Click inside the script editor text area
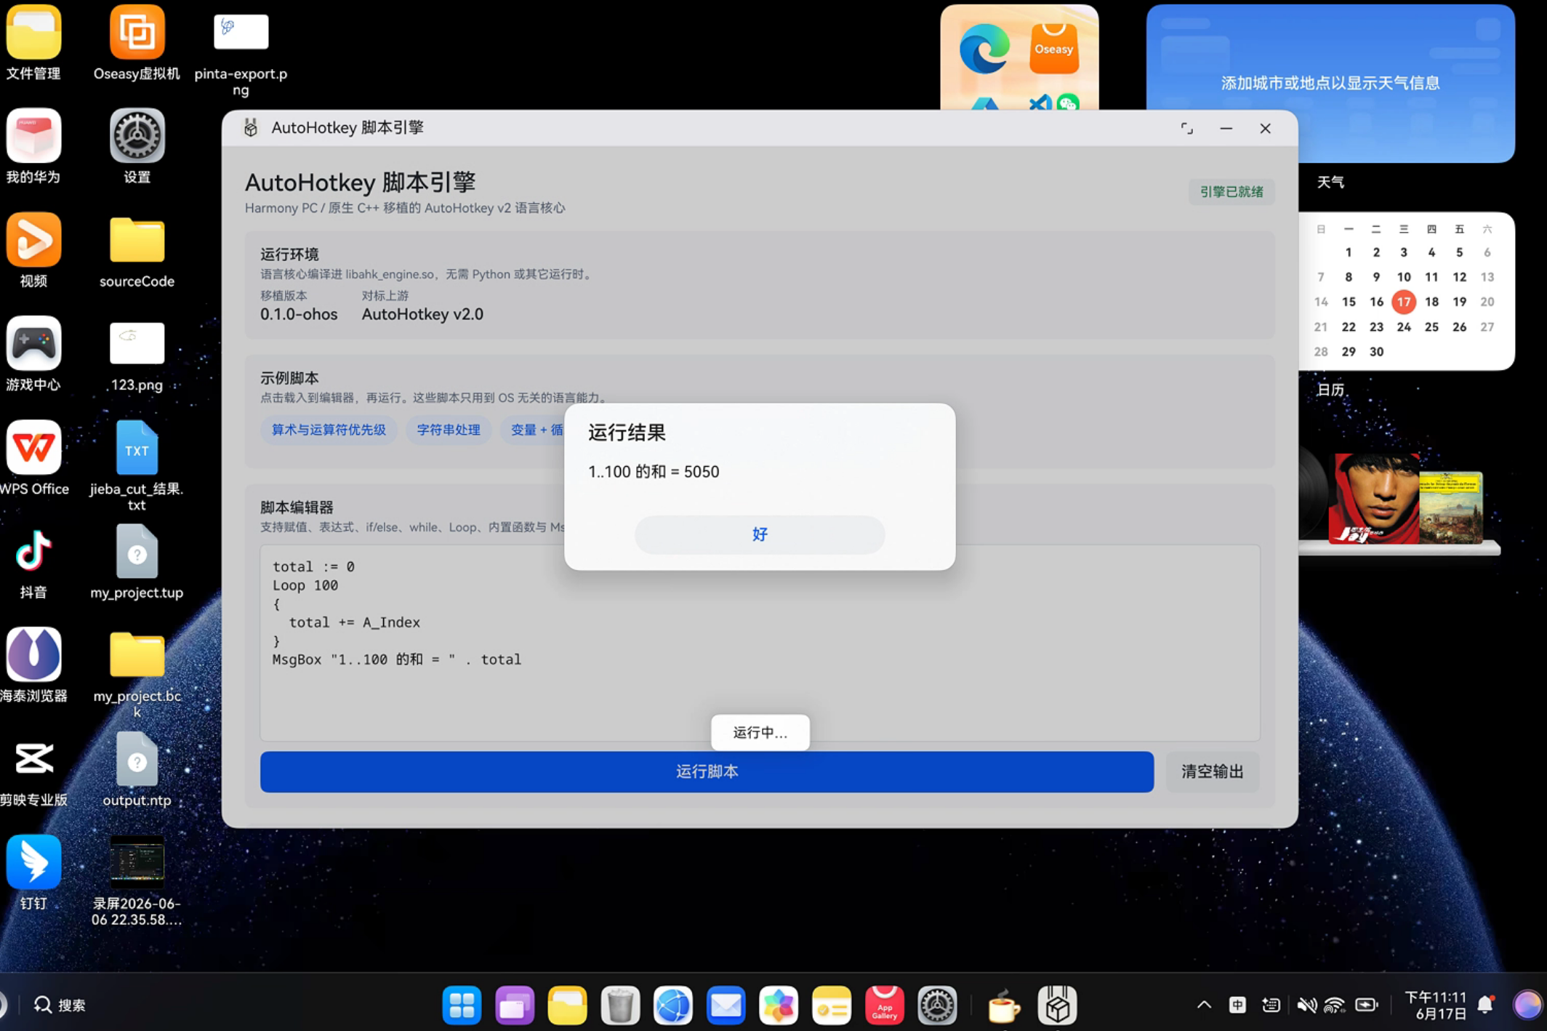Screen dimensions: 1547x1031 point(760,643)
